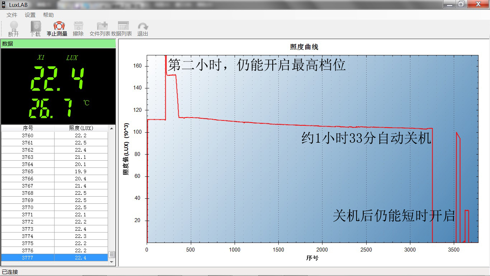The image size is (490, 276).
Task: Click the LuxLAB title bar program icon
Action: coord(4,4)
